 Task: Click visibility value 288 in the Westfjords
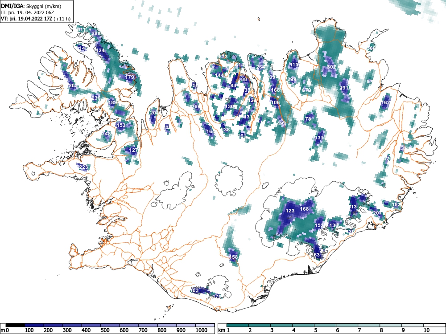pos(96,33)
